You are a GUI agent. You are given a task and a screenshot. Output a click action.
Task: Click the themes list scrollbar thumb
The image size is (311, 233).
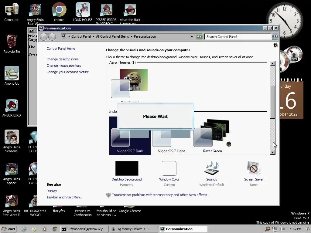pos(273,102)
